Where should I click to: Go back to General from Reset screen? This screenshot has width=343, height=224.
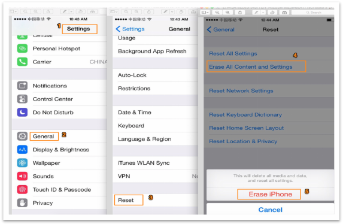click(221, 29)
